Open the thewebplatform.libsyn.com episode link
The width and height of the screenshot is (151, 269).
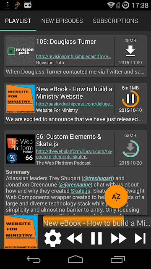pyautogui.click(x=74, y=154)
